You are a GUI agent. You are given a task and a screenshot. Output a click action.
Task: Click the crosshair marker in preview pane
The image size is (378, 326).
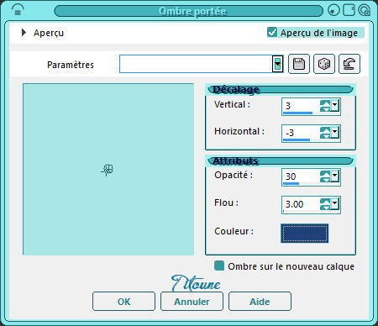coord(108,170)
